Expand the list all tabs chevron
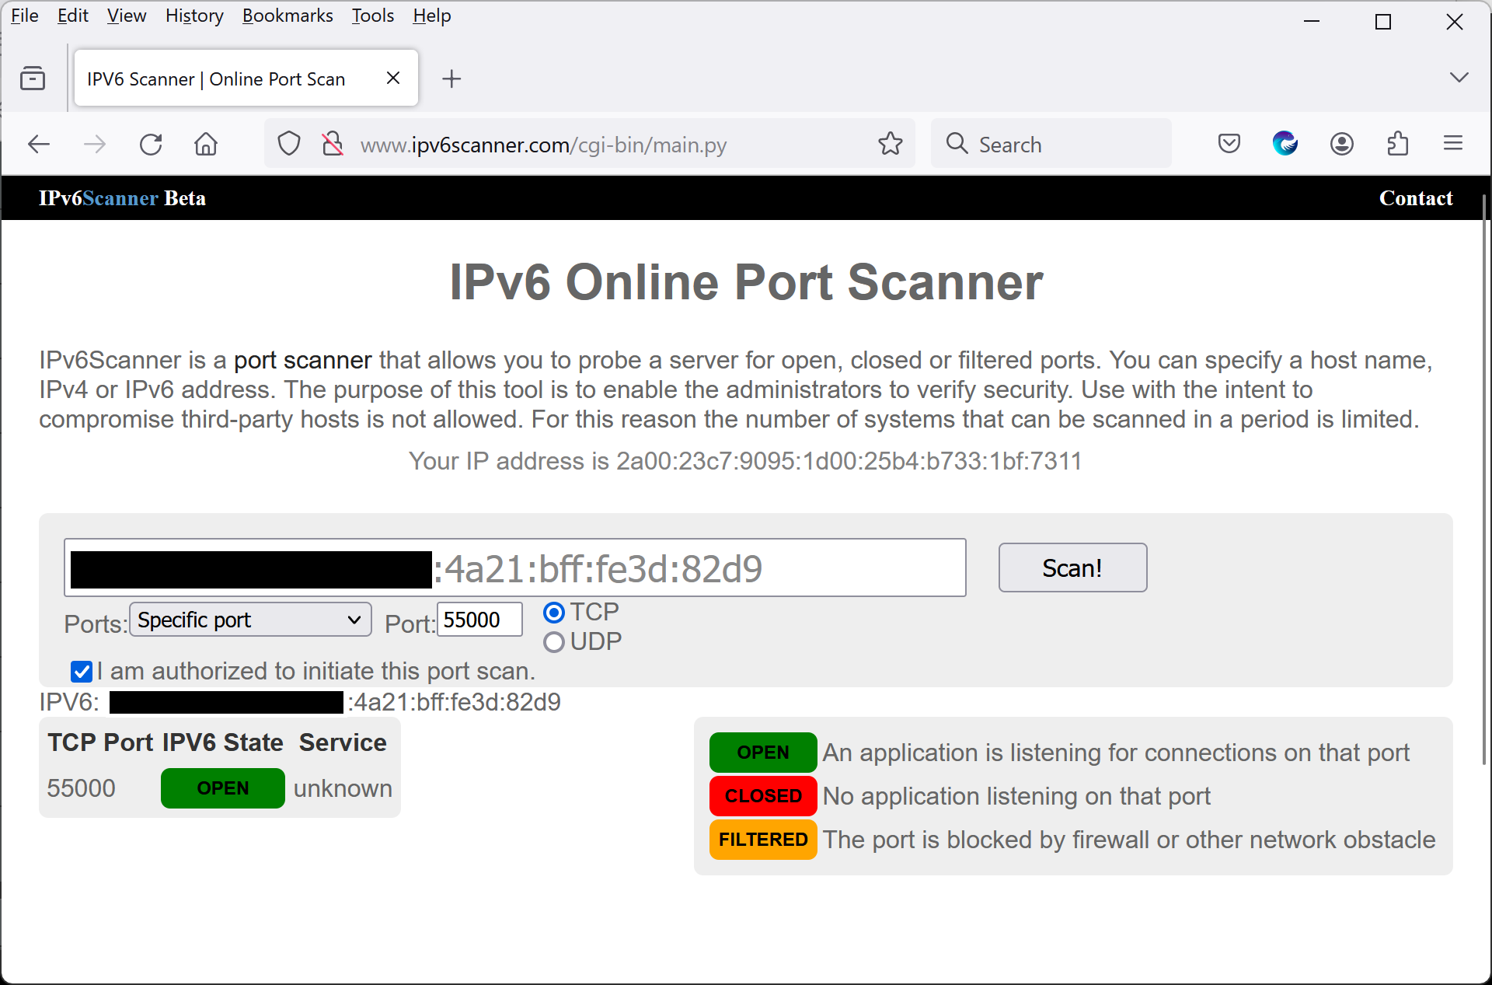 (x=1459, y=78)
